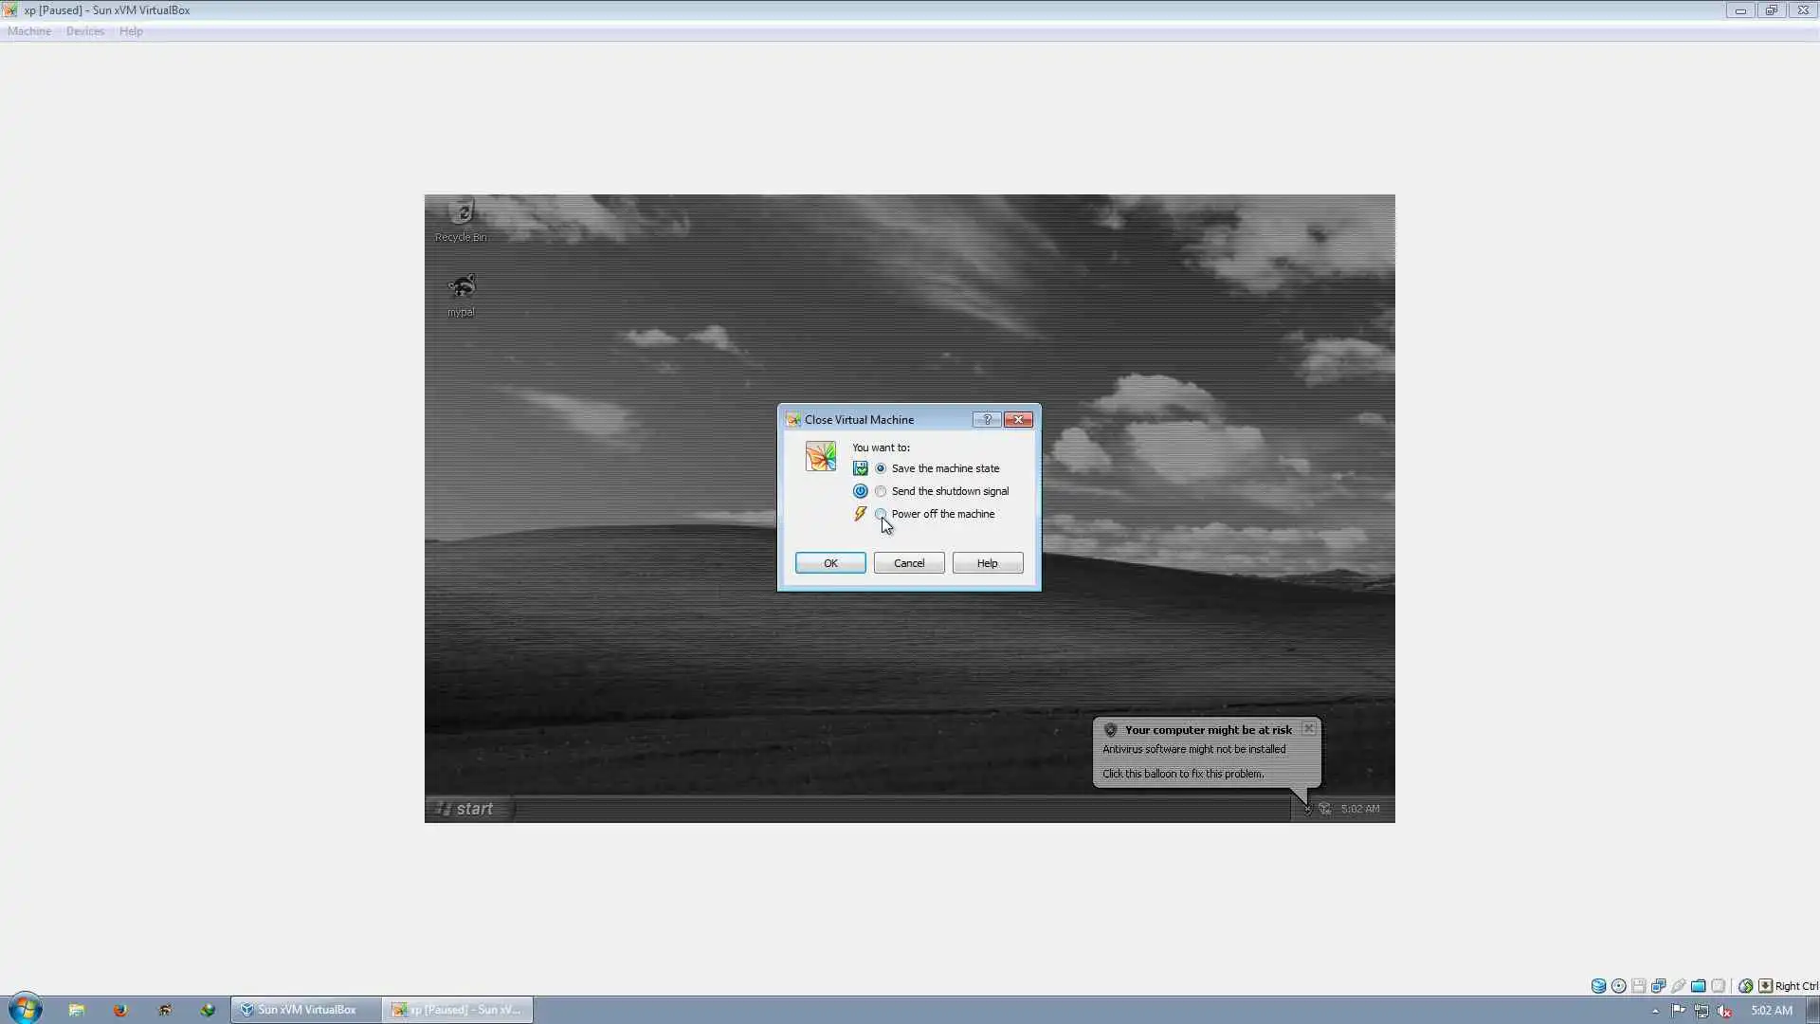Viewport: 1820px width, 1024px height.
Task: Click the mouse integration status icon
Action: tap(1745, 986)
